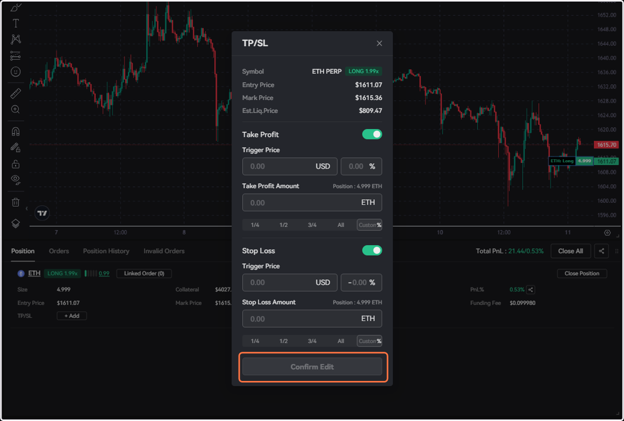Click the ETH: Long position marker on chart
Image resolution: width=624 pixels, height=421 pixels.
pyautogui.click(x=562, y=161)
